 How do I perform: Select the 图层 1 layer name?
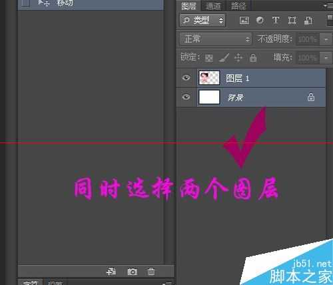click(238, 79)
